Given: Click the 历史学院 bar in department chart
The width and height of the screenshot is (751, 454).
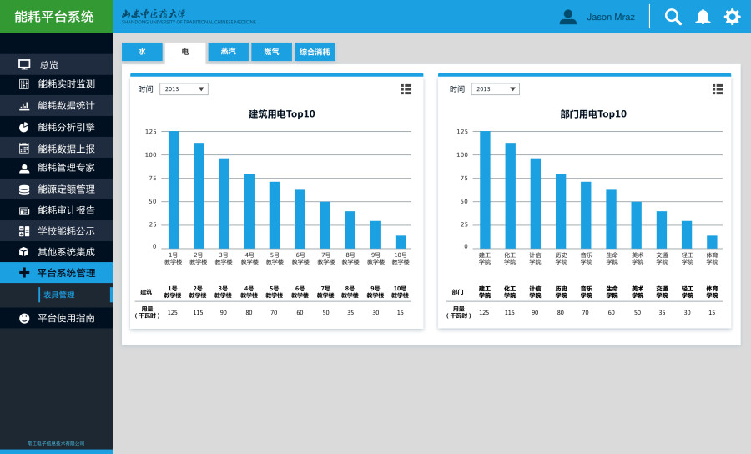Looking at the screenshot, I should click(561, 211).
